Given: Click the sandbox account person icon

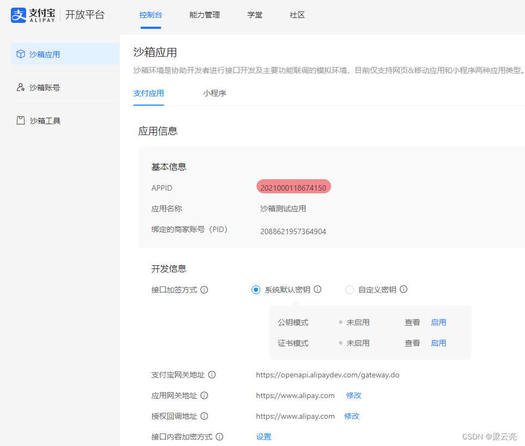Looking at the screenshot, I should point(21,87).
